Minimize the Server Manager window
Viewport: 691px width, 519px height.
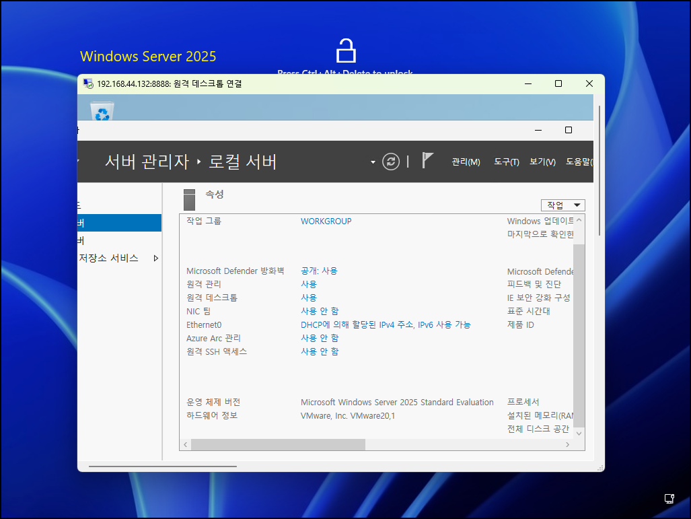[538, 130]
